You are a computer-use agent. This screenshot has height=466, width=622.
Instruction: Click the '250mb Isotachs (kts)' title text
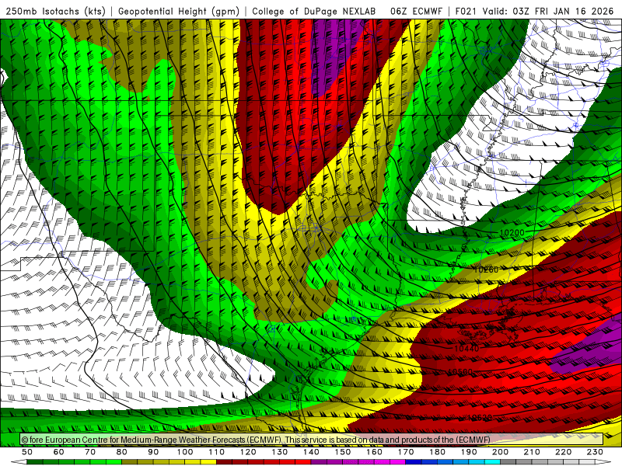(55, 11)
